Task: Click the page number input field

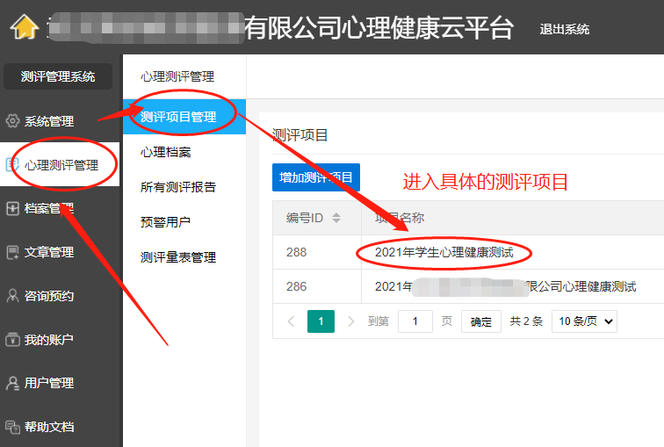Action: [415, 321]
